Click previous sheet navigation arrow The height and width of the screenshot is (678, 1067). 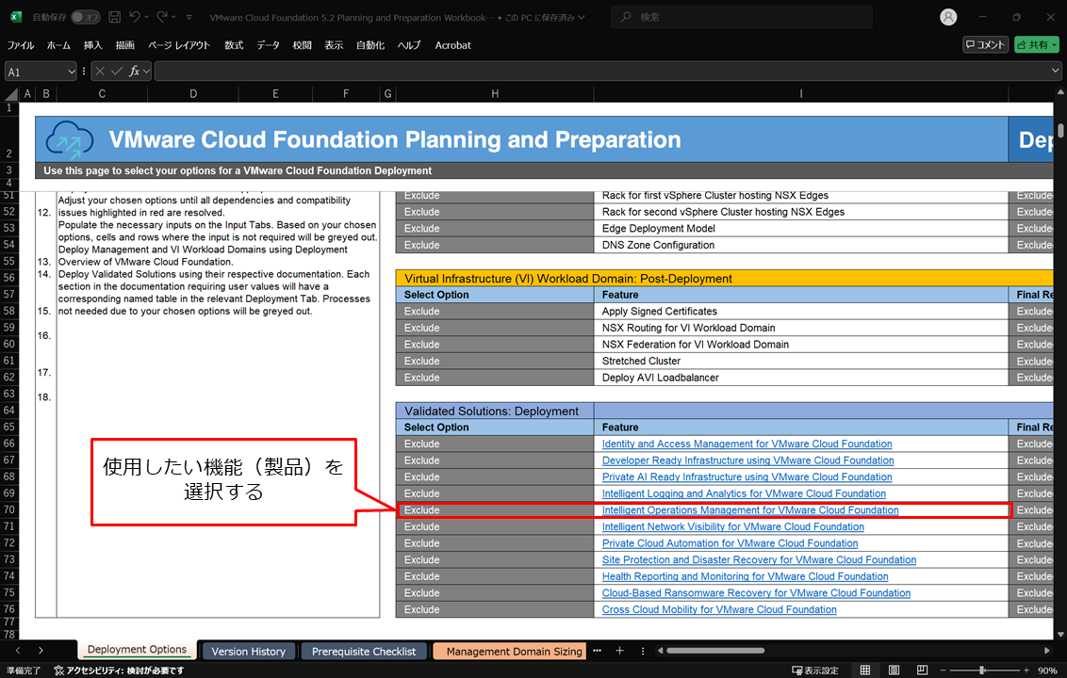point(18,651)
